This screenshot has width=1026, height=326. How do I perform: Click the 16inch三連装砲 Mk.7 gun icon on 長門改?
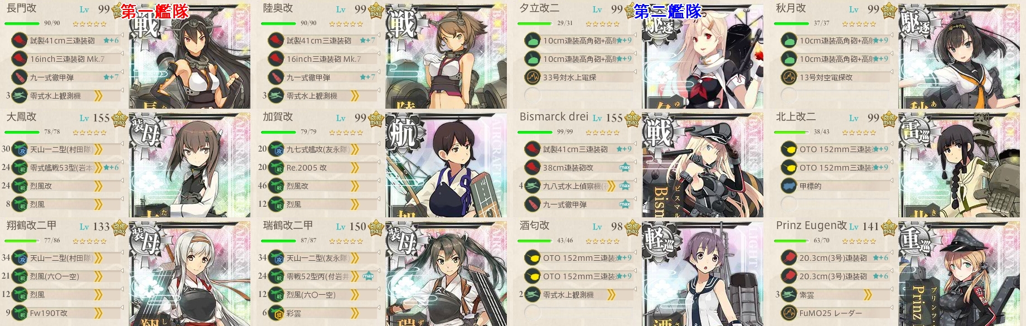20,59
